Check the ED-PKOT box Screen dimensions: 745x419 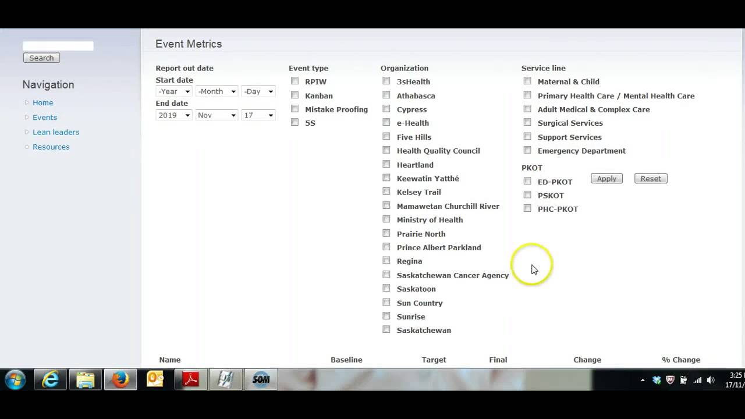(527, 181)
